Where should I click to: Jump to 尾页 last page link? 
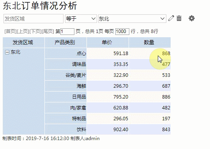click(x=48, y=31)
